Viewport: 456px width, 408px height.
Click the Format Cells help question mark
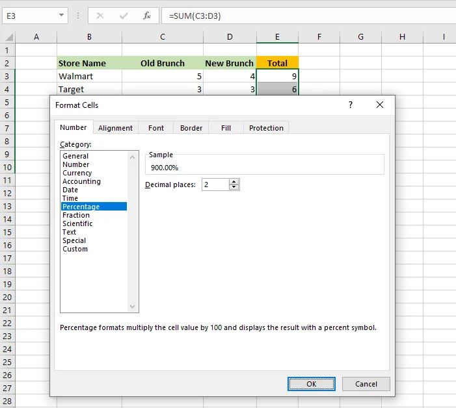tap(351, 105)
